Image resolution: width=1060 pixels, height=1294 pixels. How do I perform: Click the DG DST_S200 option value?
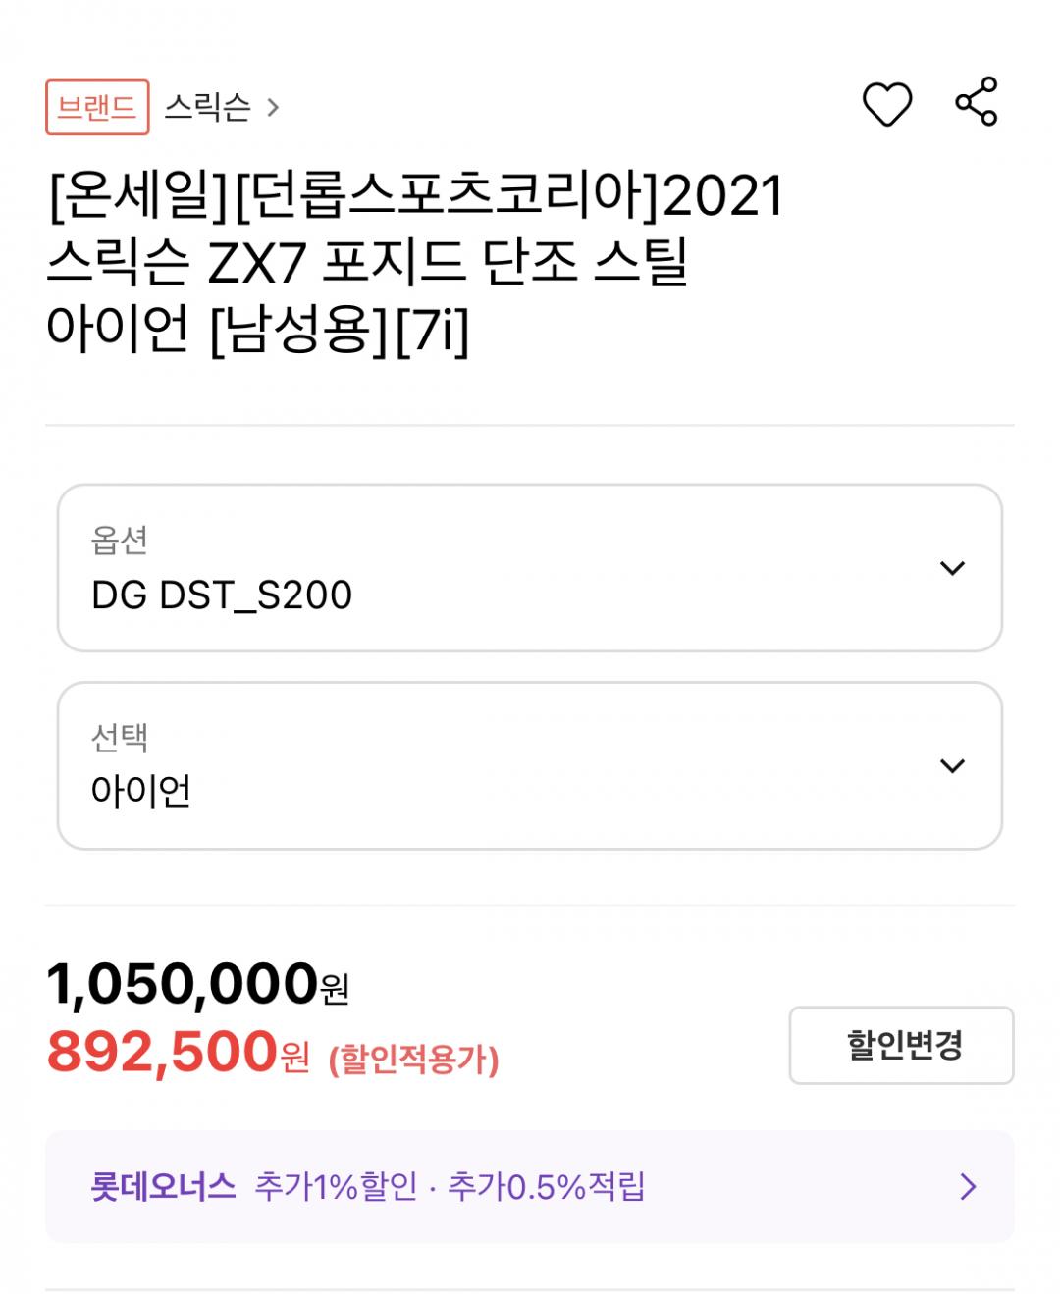click(222, 595)
